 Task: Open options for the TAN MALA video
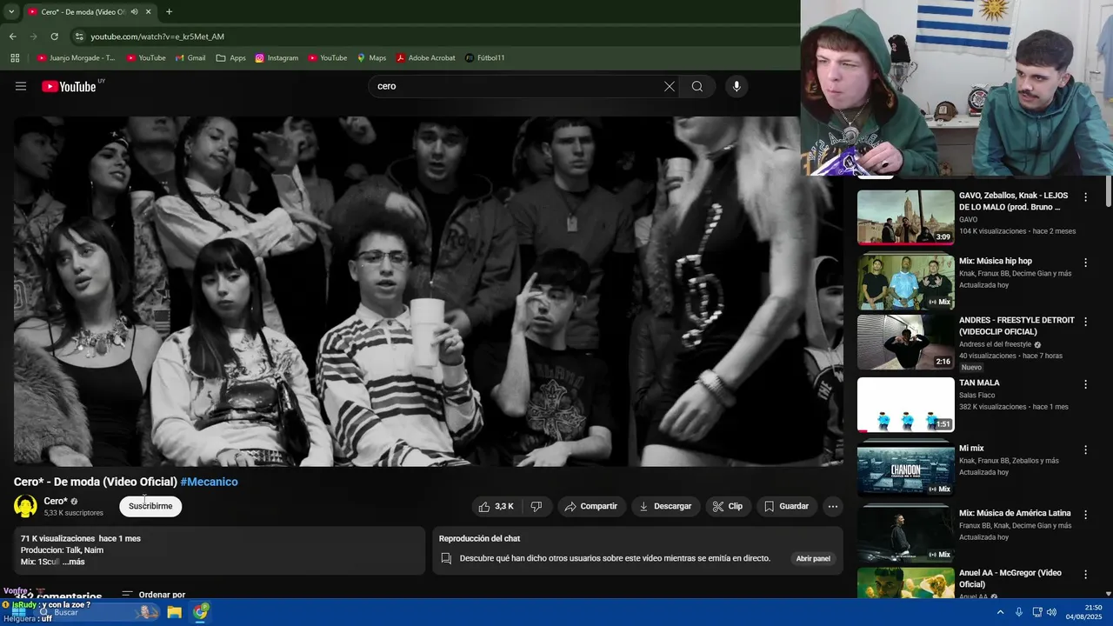1085,384
